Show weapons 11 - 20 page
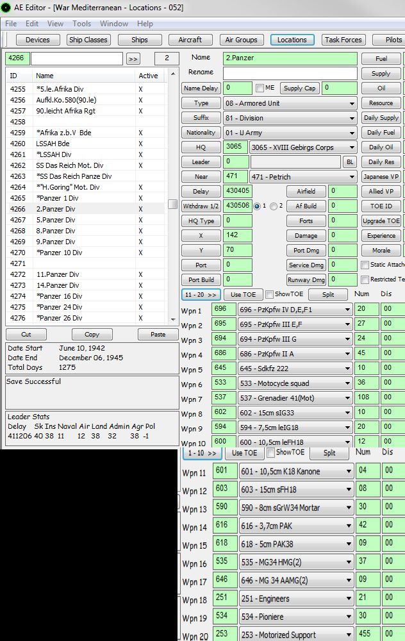The width and height of the screenshot is (405, 641). 201,294
